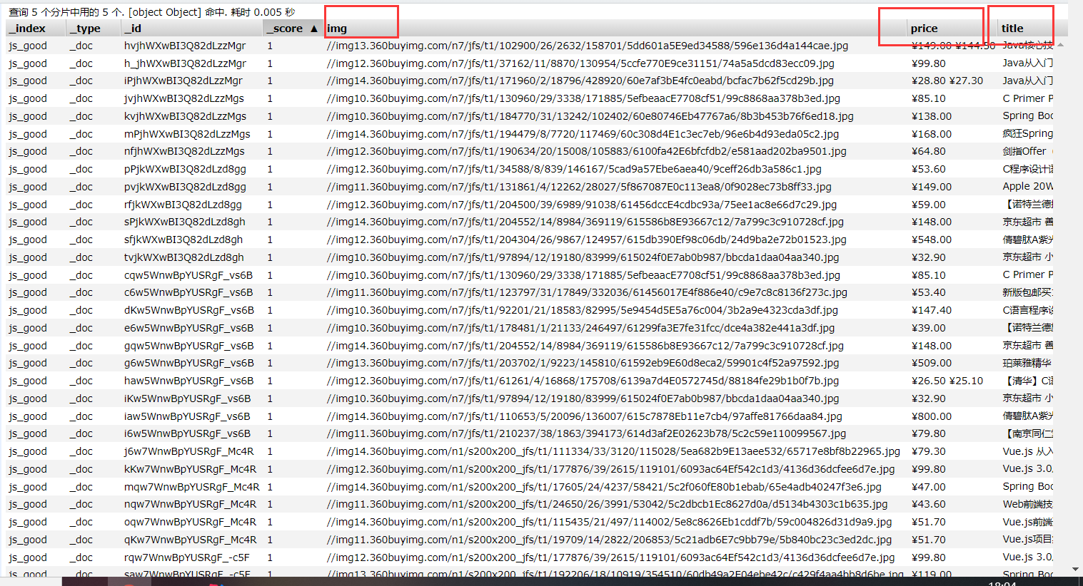Viewport: 1083px width, 586px height.
Task: Toggle sort arrow next to _score
Action: (x=313, y=29)
